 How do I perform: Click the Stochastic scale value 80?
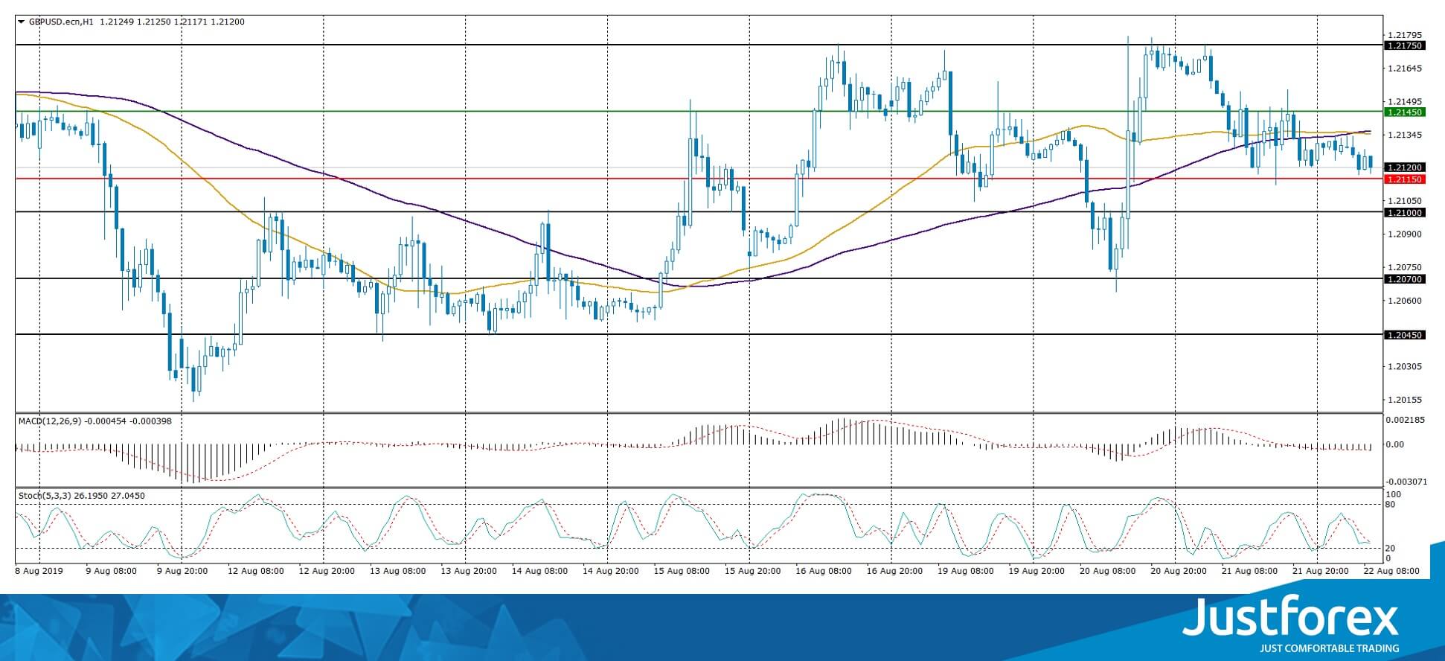click(1391, 505)
